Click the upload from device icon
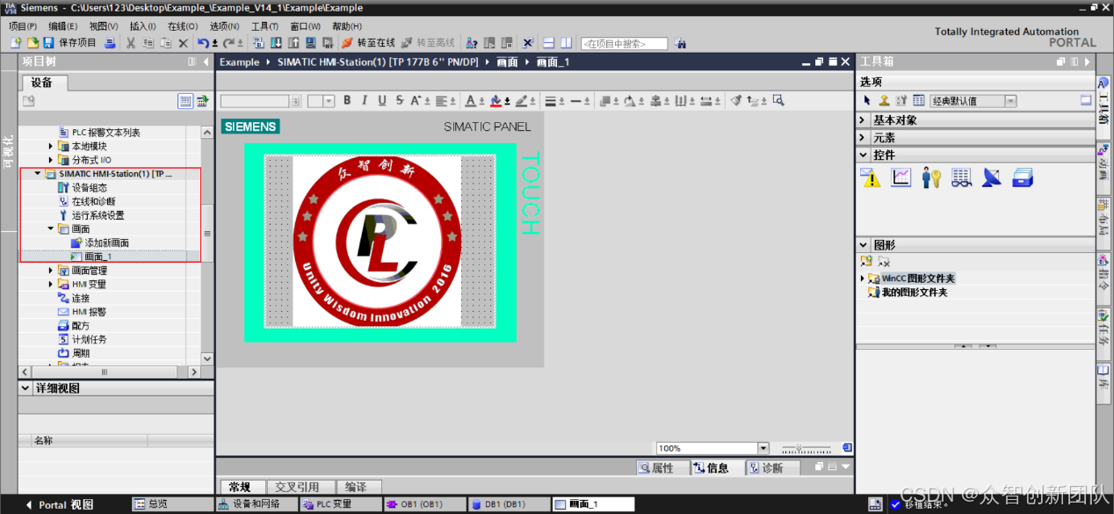The width and height of the screenshot is (1114, 514). point(293,42)
